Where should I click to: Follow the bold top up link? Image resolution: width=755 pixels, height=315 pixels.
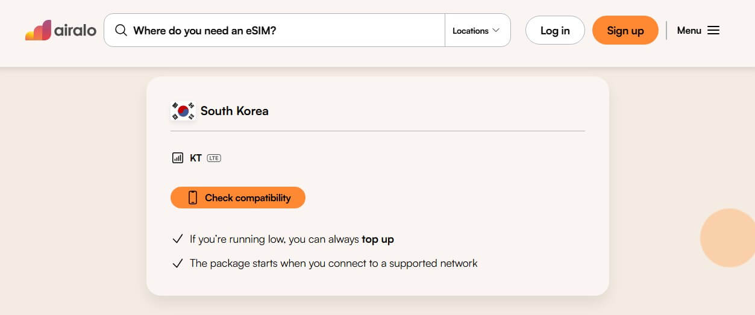tap(378, 239)
